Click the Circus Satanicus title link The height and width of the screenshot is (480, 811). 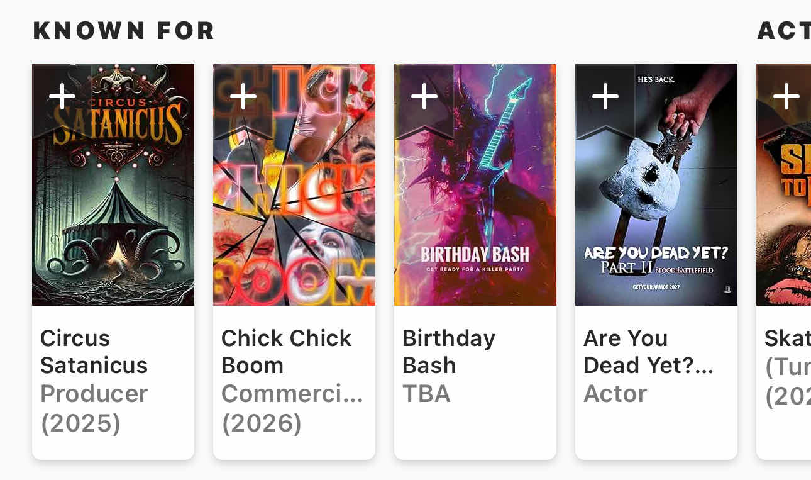click(94, 352)
